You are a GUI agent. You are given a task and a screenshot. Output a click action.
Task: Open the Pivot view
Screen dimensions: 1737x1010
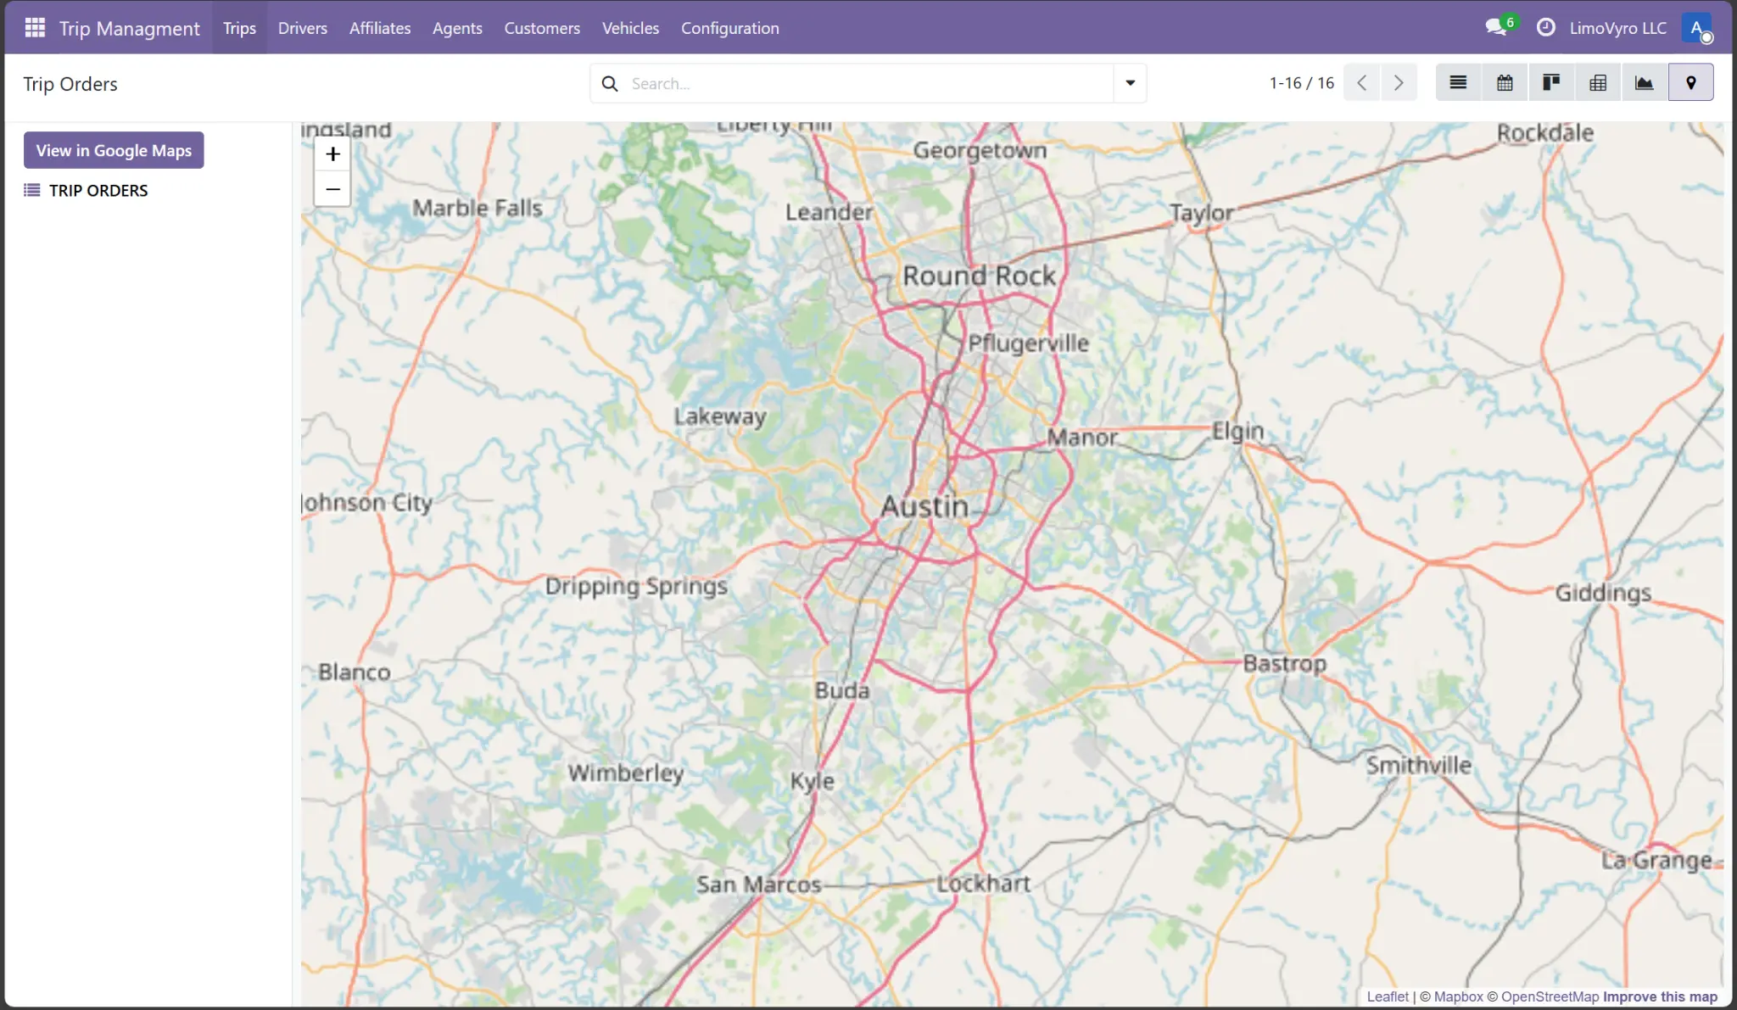coord(1598,81)
